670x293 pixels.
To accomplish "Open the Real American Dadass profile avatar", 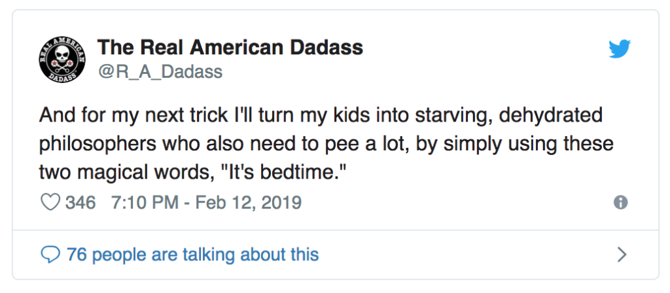I will point(62,60).
